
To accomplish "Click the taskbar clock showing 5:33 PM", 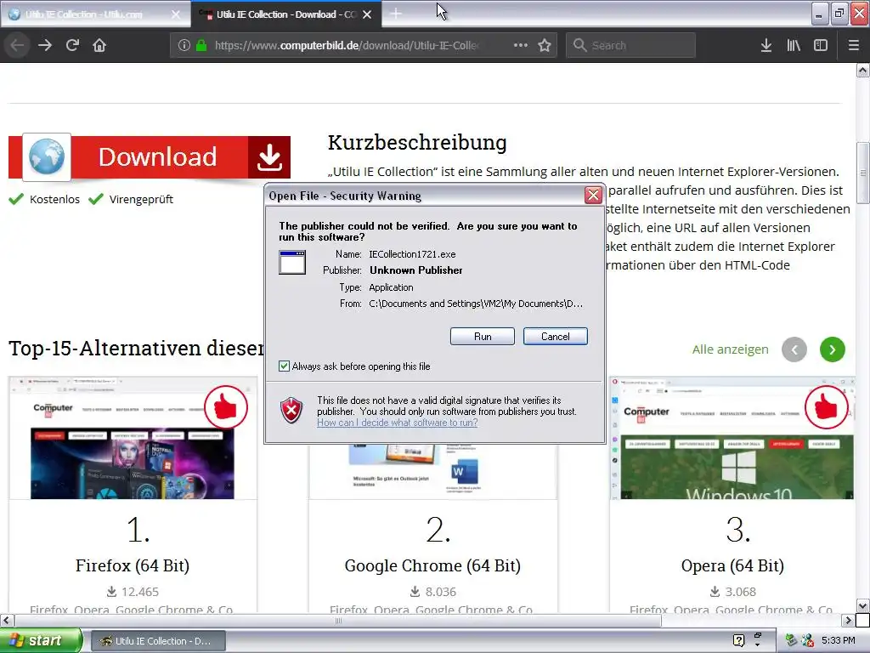I will (838, 640).
